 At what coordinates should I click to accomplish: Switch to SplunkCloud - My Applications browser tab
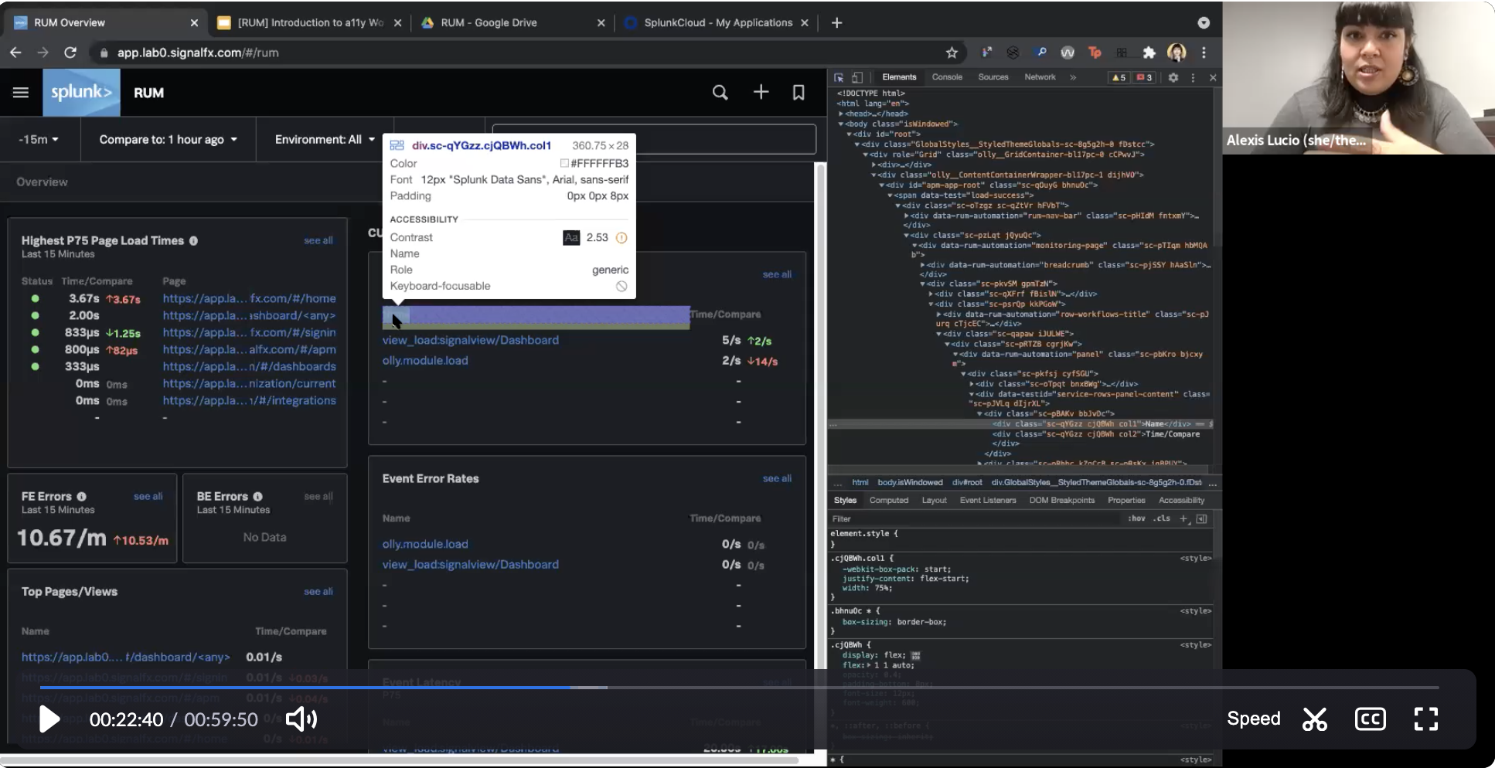[718, 22]
